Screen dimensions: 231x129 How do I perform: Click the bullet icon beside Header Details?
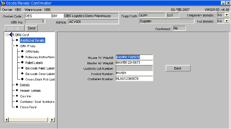[x=17, y=90]
